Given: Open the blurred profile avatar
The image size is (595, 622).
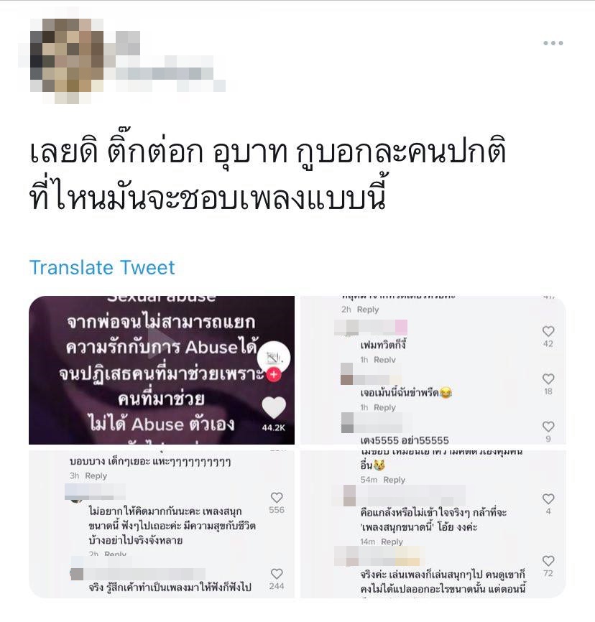Looking at the screenshot, I should pyautogui.click(x=66, y=60).
